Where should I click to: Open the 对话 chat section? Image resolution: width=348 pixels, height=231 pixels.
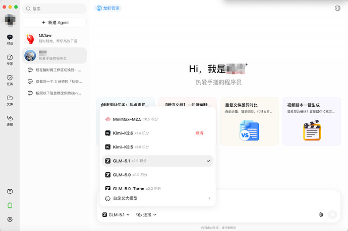(x=10, y=40)
